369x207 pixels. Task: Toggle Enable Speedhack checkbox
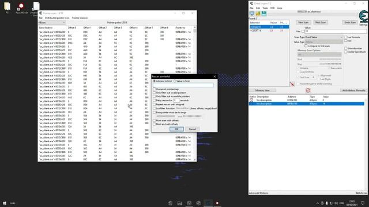346,52
